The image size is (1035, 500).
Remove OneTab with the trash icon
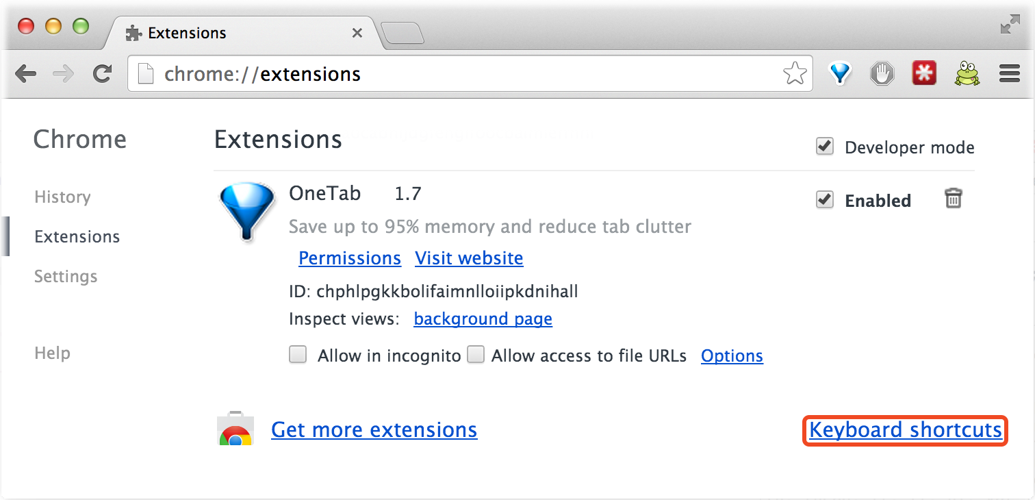[954, 199]
